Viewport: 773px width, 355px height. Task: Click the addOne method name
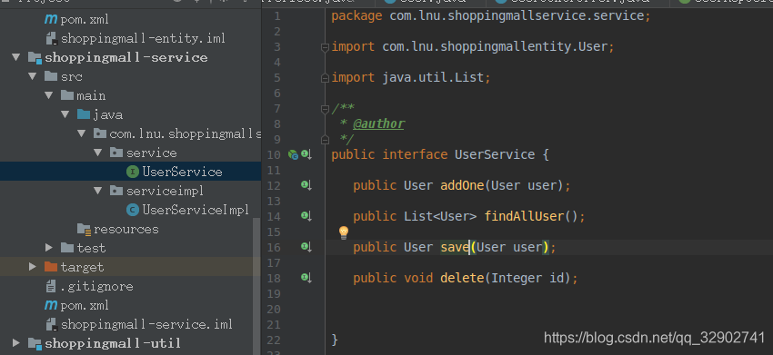tap(462, 185)
